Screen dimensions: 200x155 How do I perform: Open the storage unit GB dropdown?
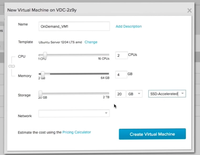tap(134, 94)
